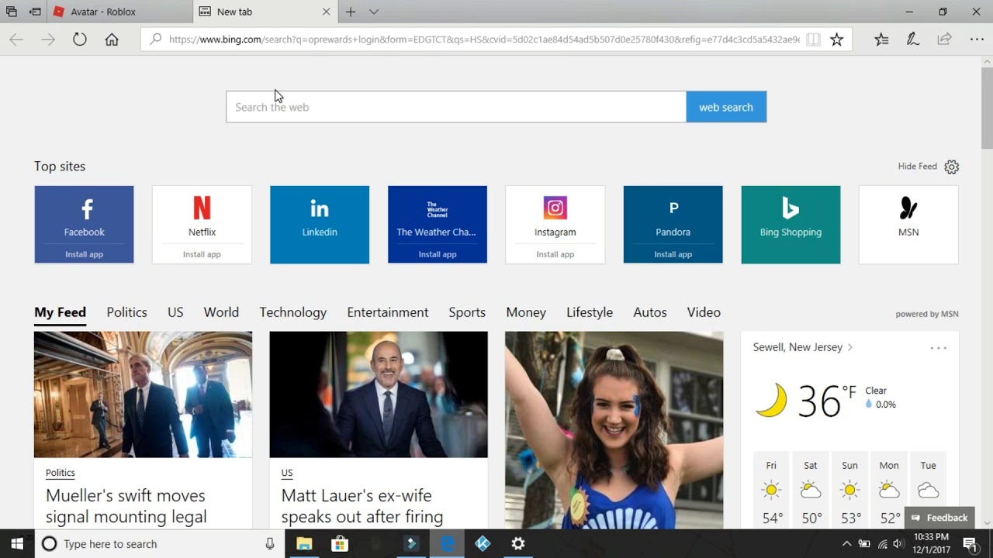Select Autos feed tab
993x558 pixels.
650,312
